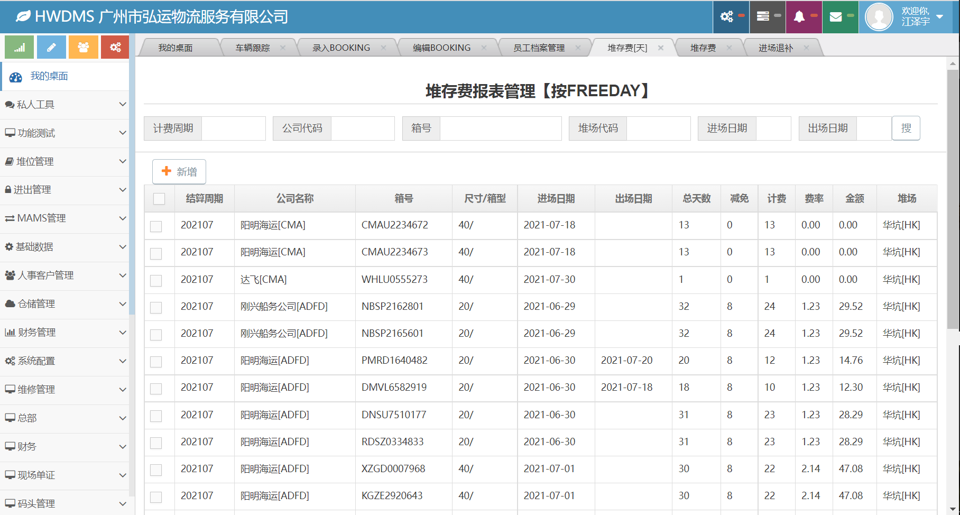Viewport: 960px width, 515px height.
Task: Close the 车辆跟踪 tab
Action: coord(283,48)
